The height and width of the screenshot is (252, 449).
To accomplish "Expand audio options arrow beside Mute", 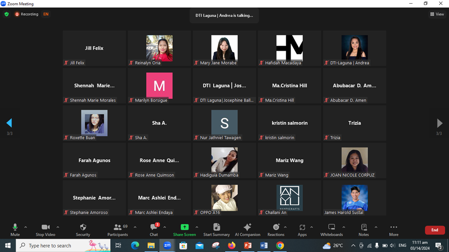I will coord(25,227).
